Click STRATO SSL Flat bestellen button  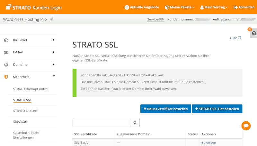click(x=217, y=109)
